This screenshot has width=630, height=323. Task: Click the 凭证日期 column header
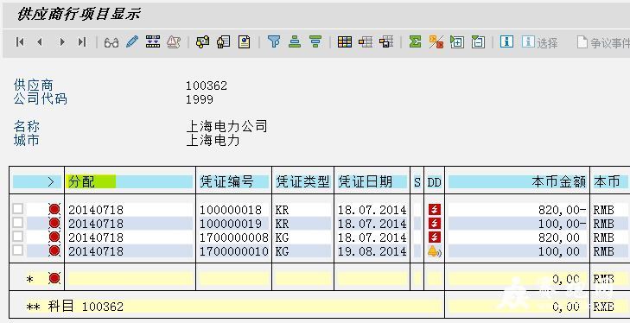pos(365,182)
